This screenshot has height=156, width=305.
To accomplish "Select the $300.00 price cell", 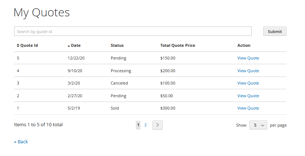I will (x=167, y=108).
